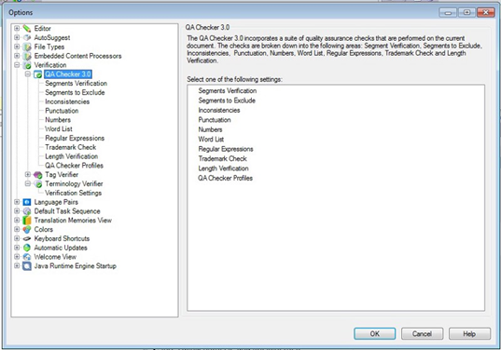The width and height of the screenshot is (501, 350).
Task: Select Length Verification in the tree
Action: pyautogui.click(x=72, y=156)
